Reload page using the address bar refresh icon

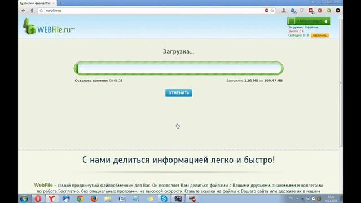tap(41, 11)
